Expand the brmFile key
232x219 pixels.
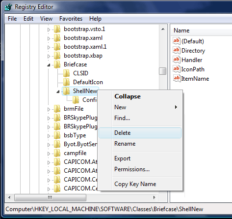49,109
